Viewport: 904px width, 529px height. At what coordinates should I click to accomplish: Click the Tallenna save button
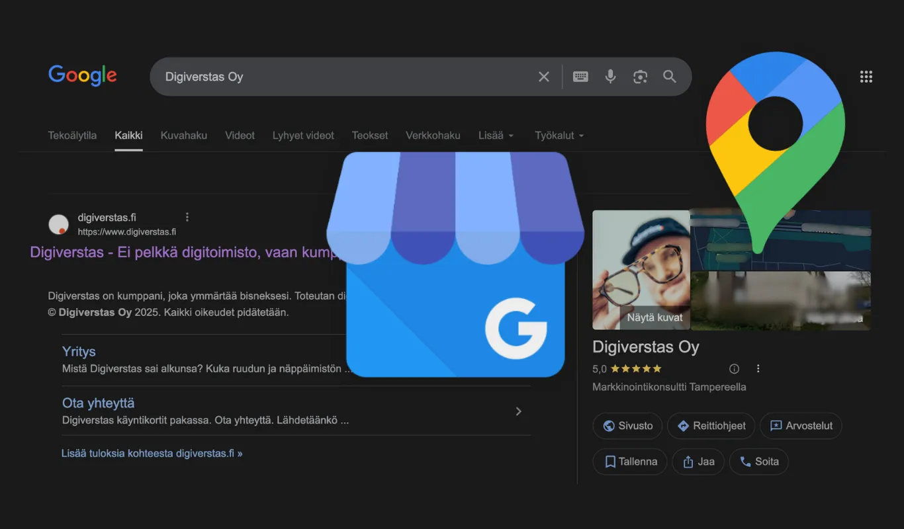[629, 462]
